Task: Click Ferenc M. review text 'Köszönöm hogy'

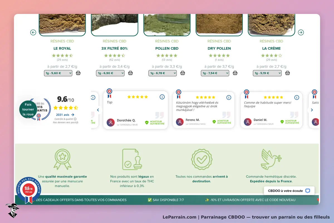Action: coord(197,106)
